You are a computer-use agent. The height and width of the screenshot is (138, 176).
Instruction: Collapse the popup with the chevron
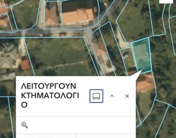pos(112,96)
